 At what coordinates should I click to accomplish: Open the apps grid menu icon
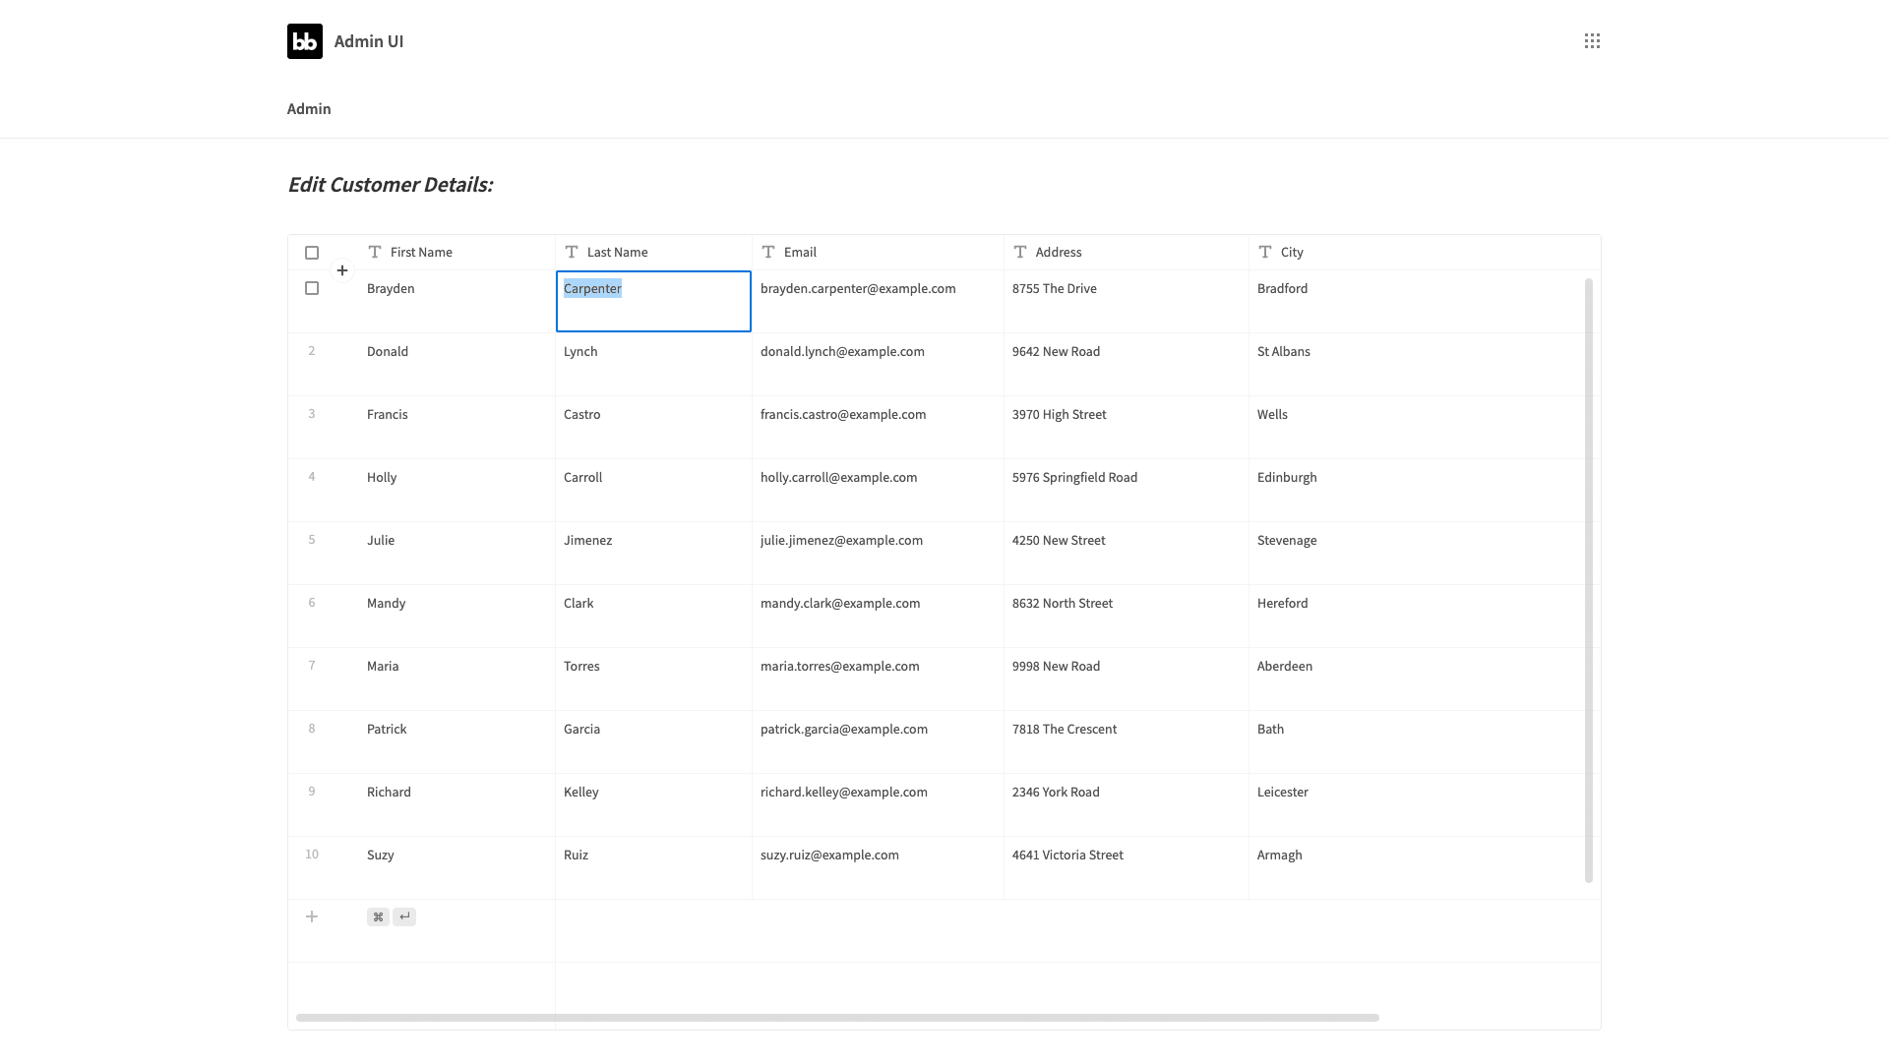click(1592, 41)
